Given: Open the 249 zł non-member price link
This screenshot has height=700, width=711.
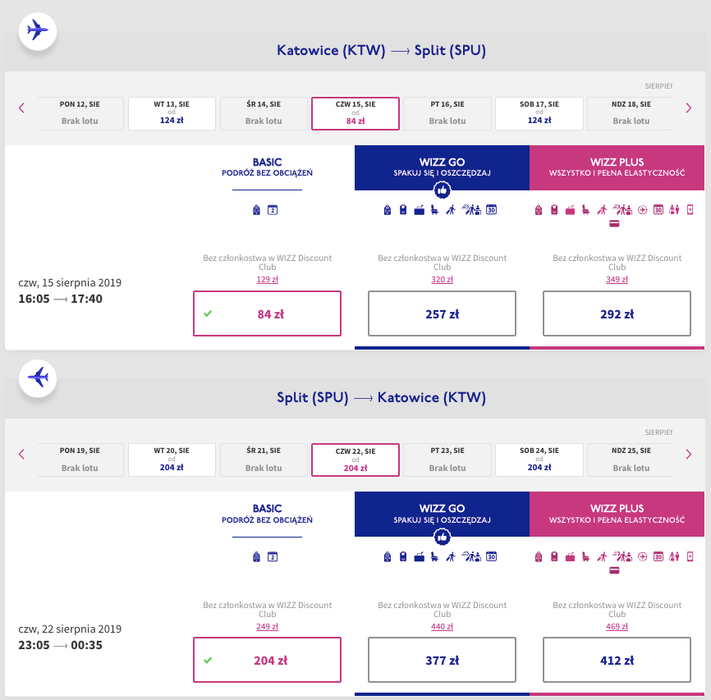Looking at the screenshot, I should point(267,626).
